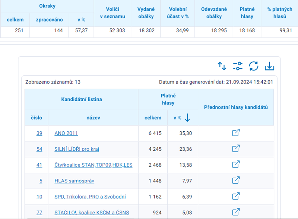Click candidate list number 41 link
Viewport: 298px width, 219px height.
tap(39, 165)
